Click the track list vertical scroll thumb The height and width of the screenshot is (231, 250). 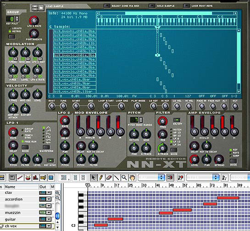pyautogui.click(x=57, y=216)
